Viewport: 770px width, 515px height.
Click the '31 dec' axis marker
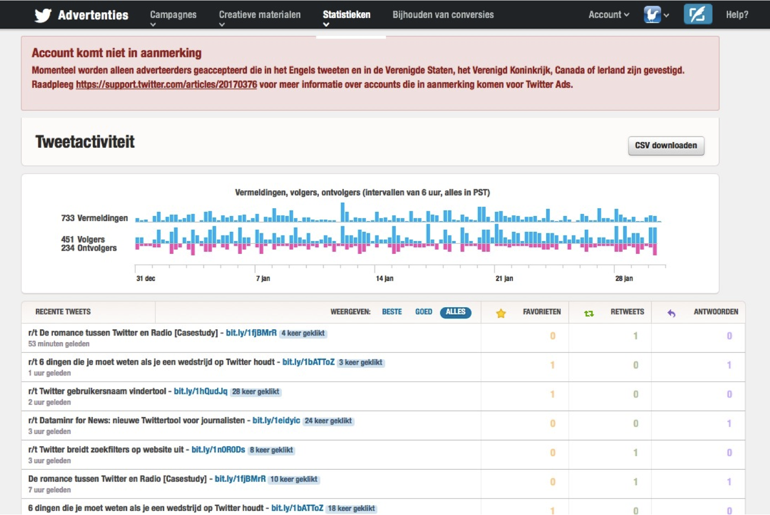click(x=146, y=279)
